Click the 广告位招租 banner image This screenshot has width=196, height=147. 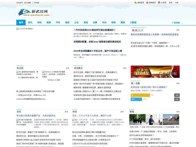pos(155,72)
